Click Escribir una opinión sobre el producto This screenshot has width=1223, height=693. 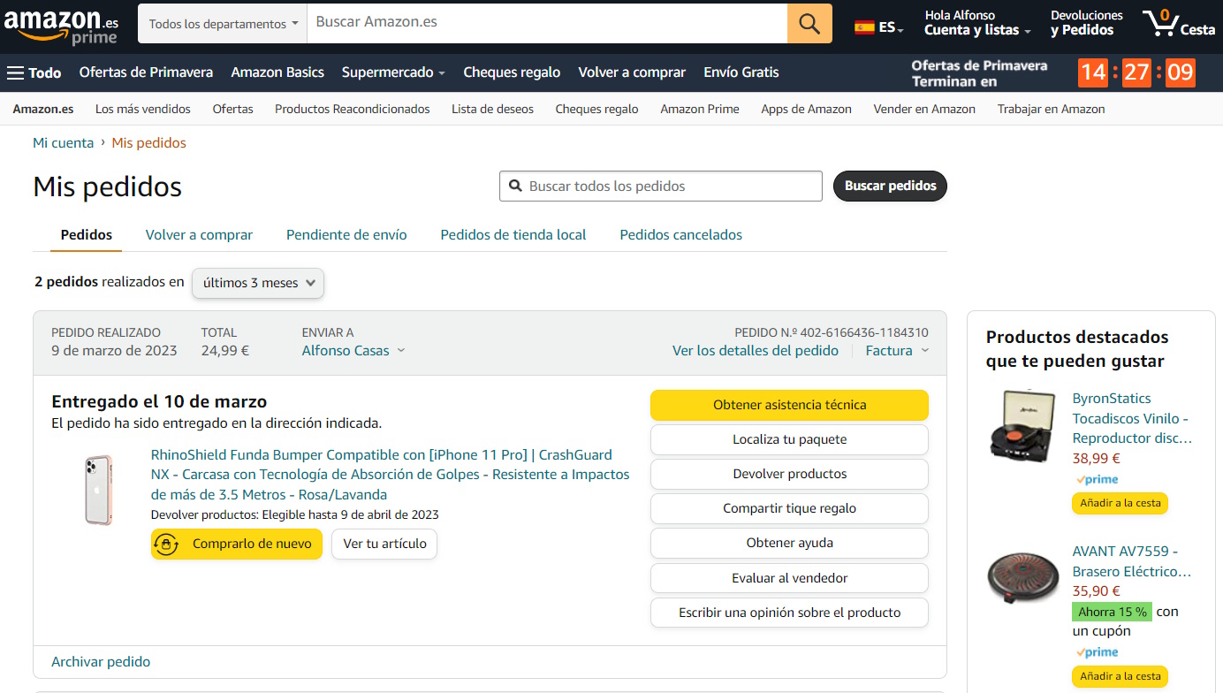point(789,613)
